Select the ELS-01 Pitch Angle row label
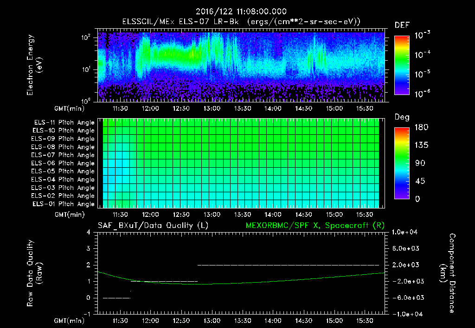Image resolution: width=475 pixels, height=328 pixels. pyautogui.click(x=64, y=204)
